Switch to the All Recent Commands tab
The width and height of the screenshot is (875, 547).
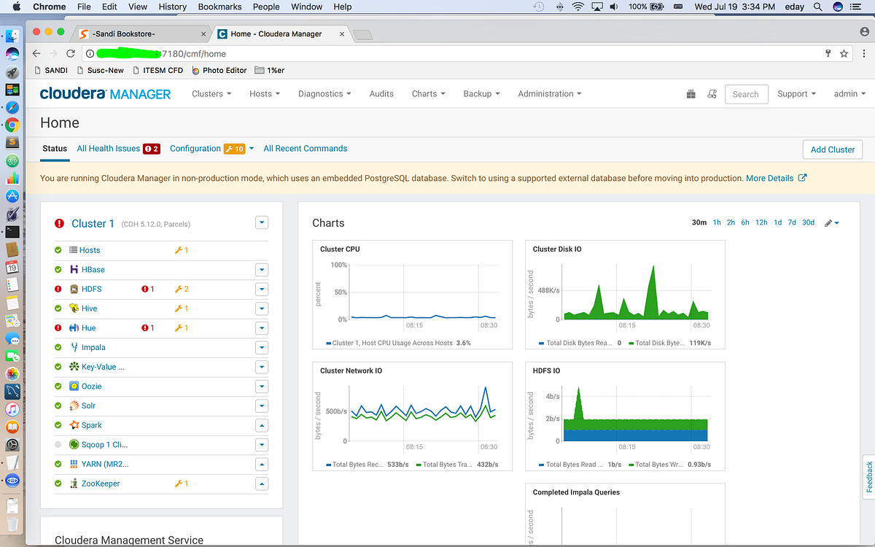[305, 148]
